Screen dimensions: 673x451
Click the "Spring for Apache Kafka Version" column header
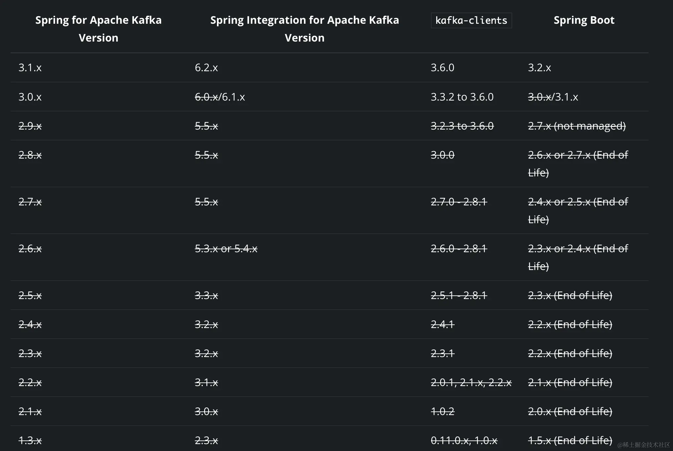[x=98, y=29]
